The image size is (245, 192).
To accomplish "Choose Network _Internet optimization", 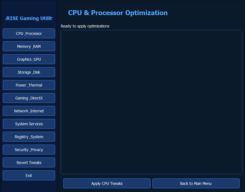I will [29, 111].
